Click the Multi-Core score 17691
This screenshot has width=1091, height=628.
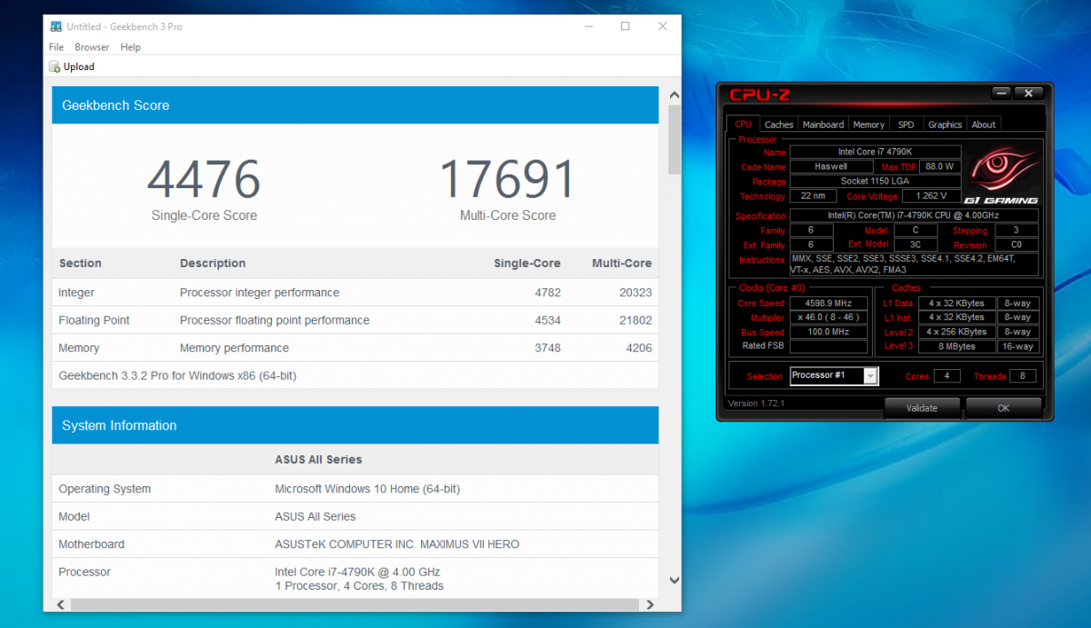[x=507, y=179]
